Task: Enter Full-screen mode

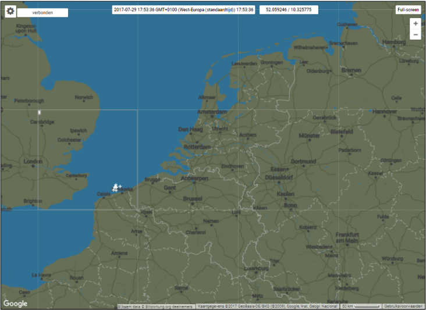Action: (x=408, y=10)
